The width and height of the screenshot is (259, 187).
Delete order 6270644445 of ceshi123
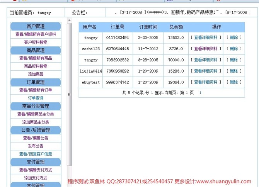pyautogui.click(x=234, y=49)
